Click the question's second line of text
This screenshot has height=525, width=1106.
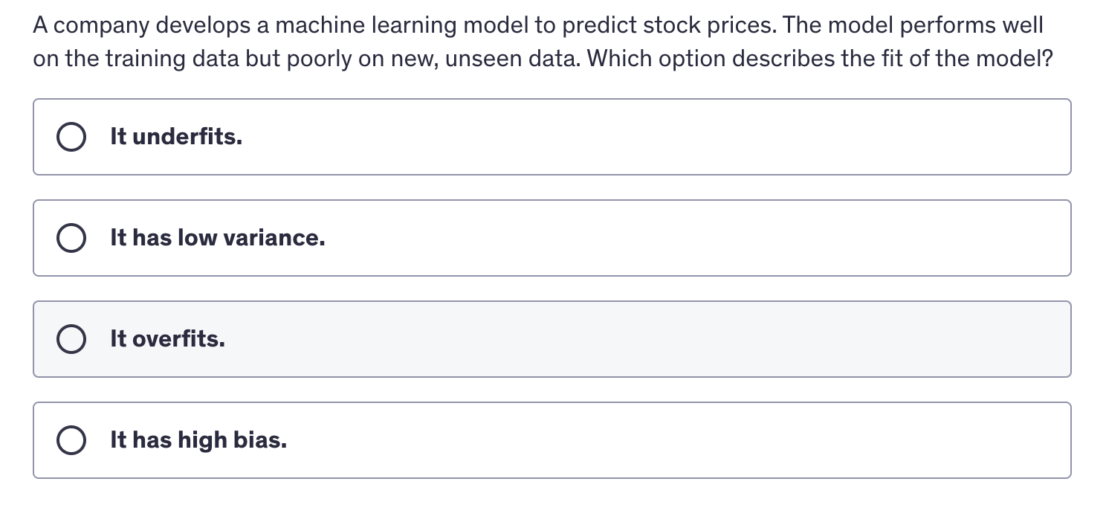(x=543, y=58)
